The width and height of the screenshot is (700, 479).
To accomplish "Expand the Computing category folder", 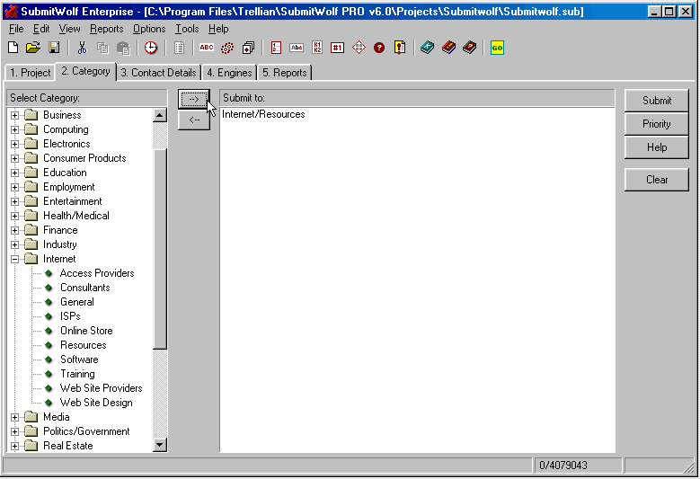I will tap(14, 129).
